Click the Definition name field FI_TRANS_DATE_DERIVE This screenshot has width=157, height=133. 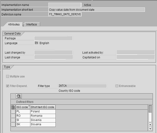pos(65,14)
